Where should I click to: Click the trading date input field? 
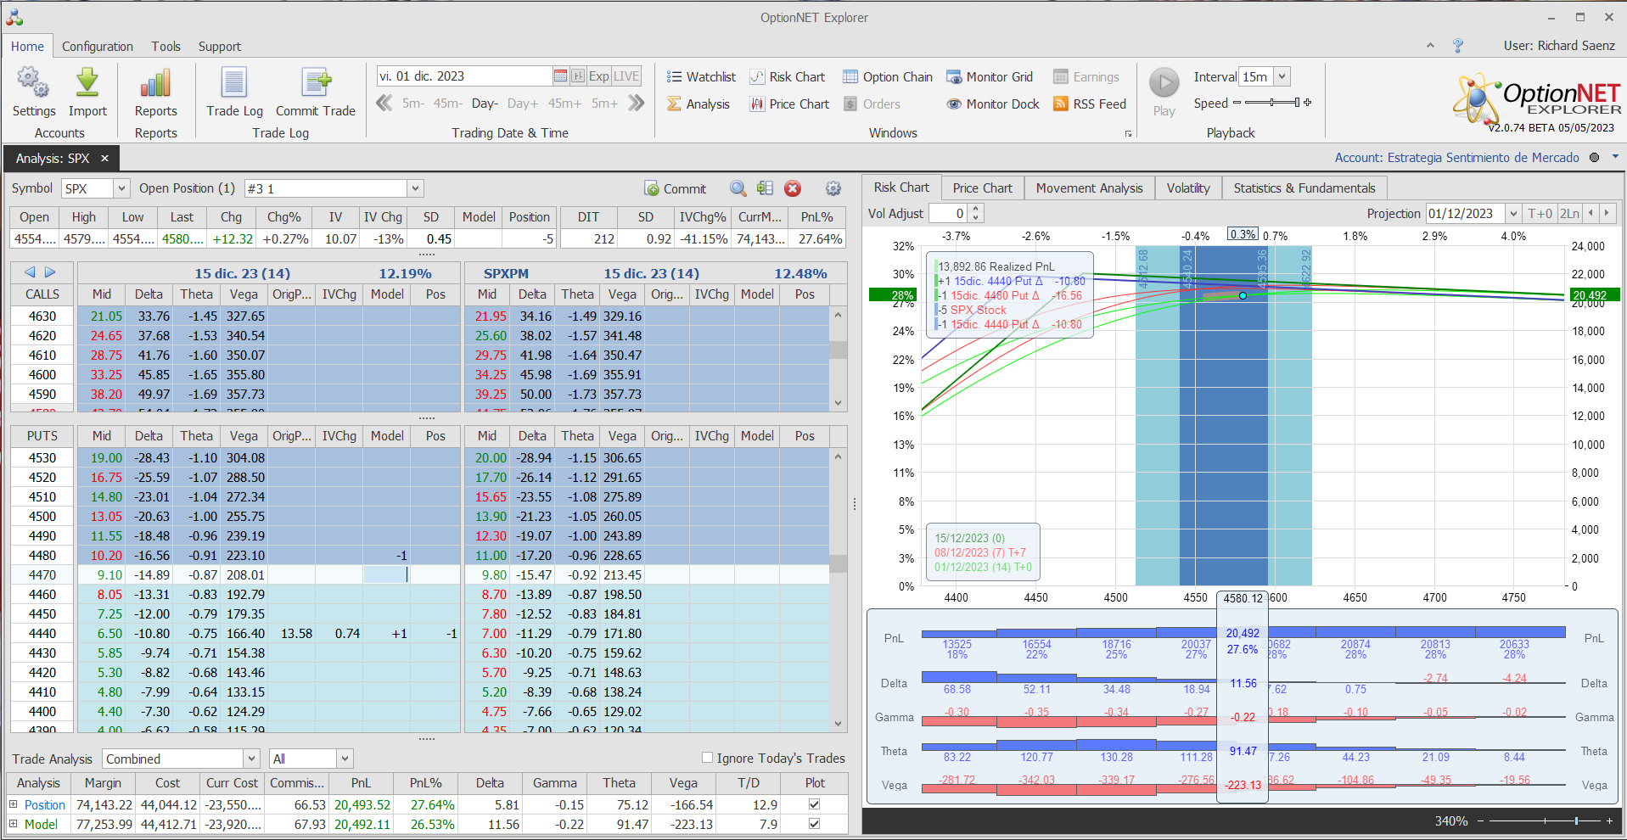pyautogui.click(x=464, y=76)
